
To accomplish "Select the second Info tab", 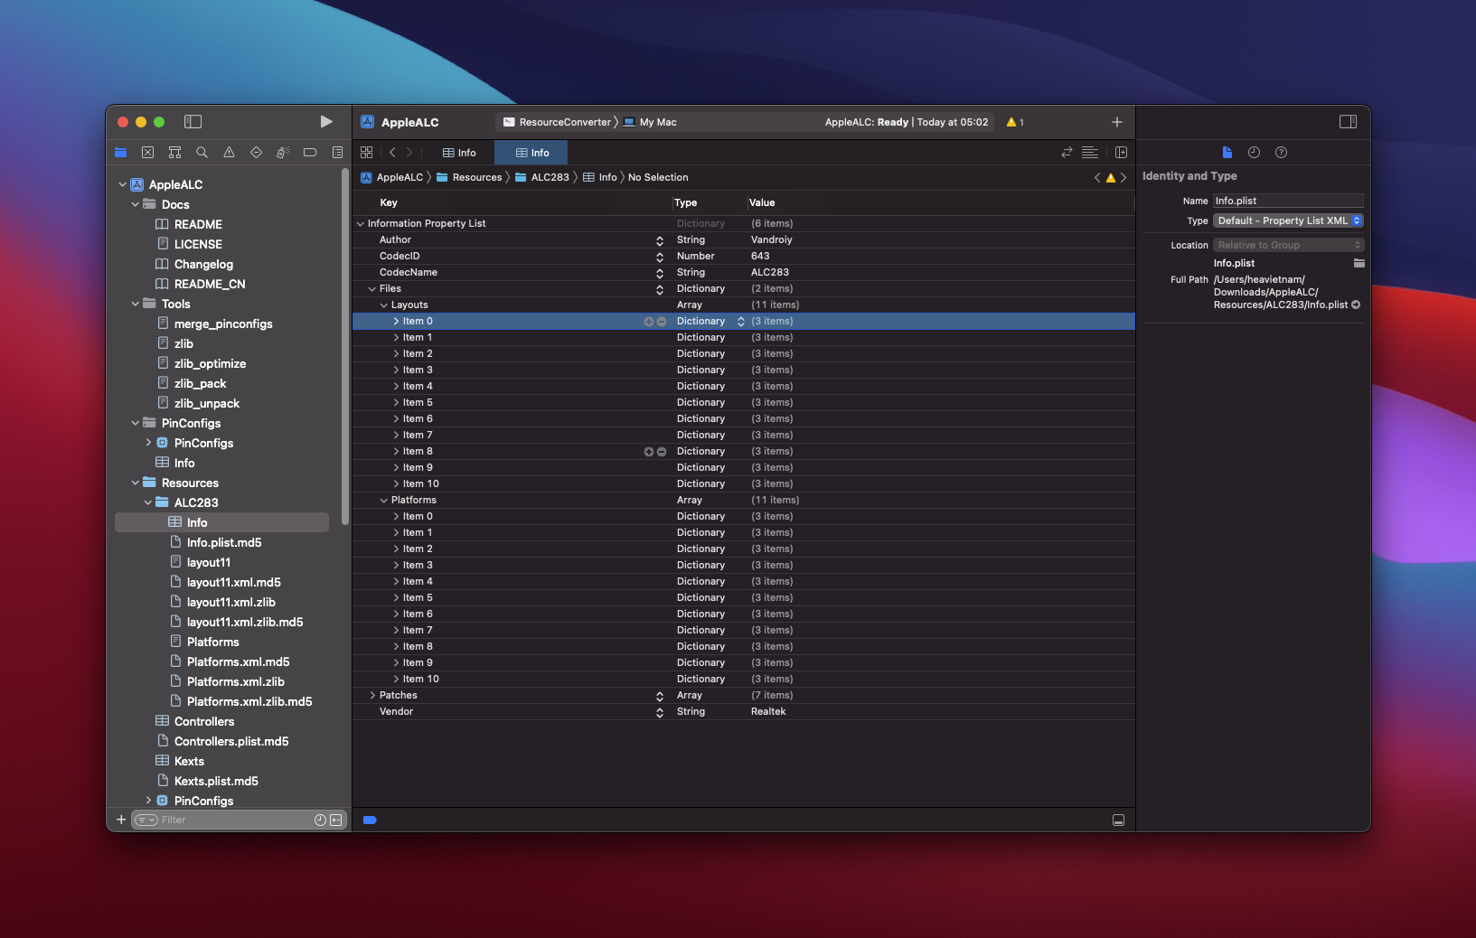I will [x=531, y=153].
